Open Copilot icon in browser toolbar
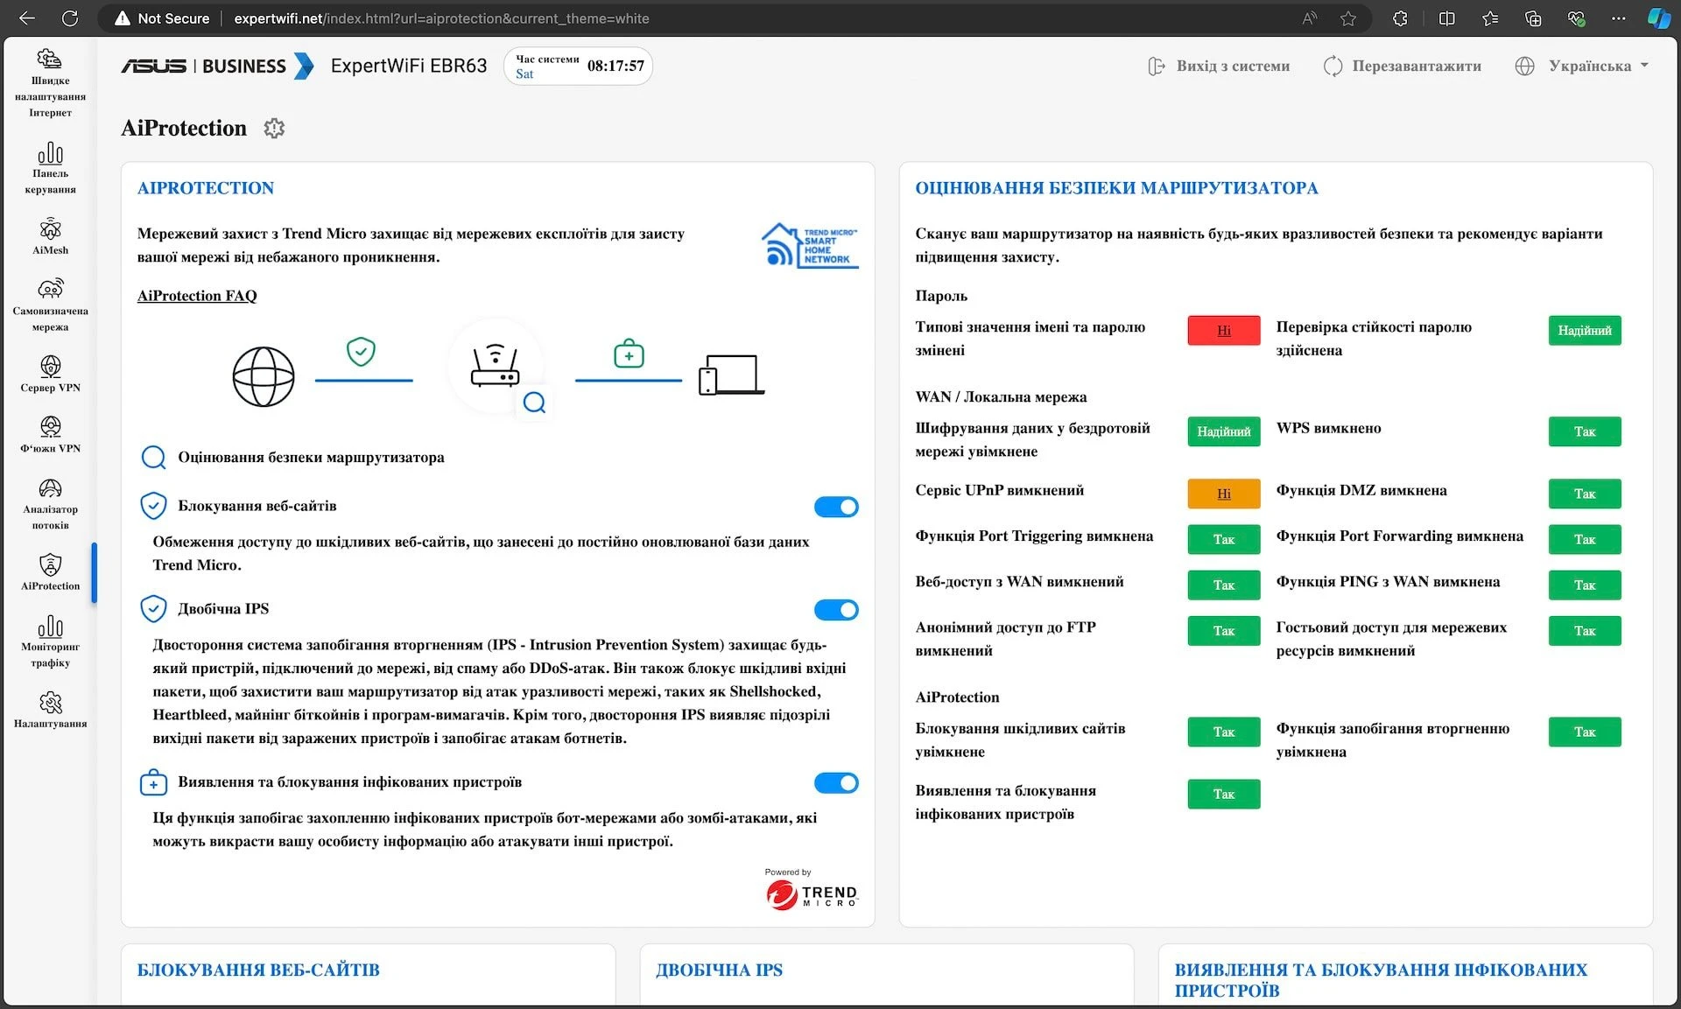The image size is (1681, 1009). click(1657, 18)
